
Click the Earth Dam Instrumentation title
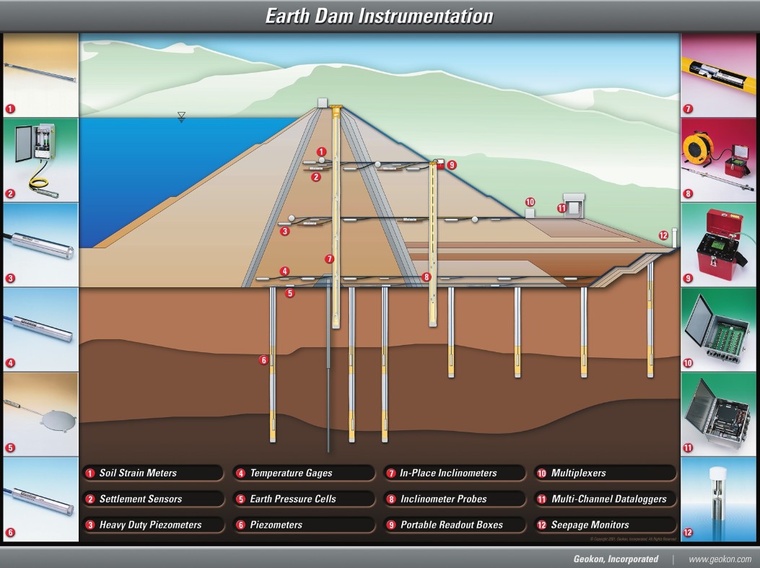(380, 16)
